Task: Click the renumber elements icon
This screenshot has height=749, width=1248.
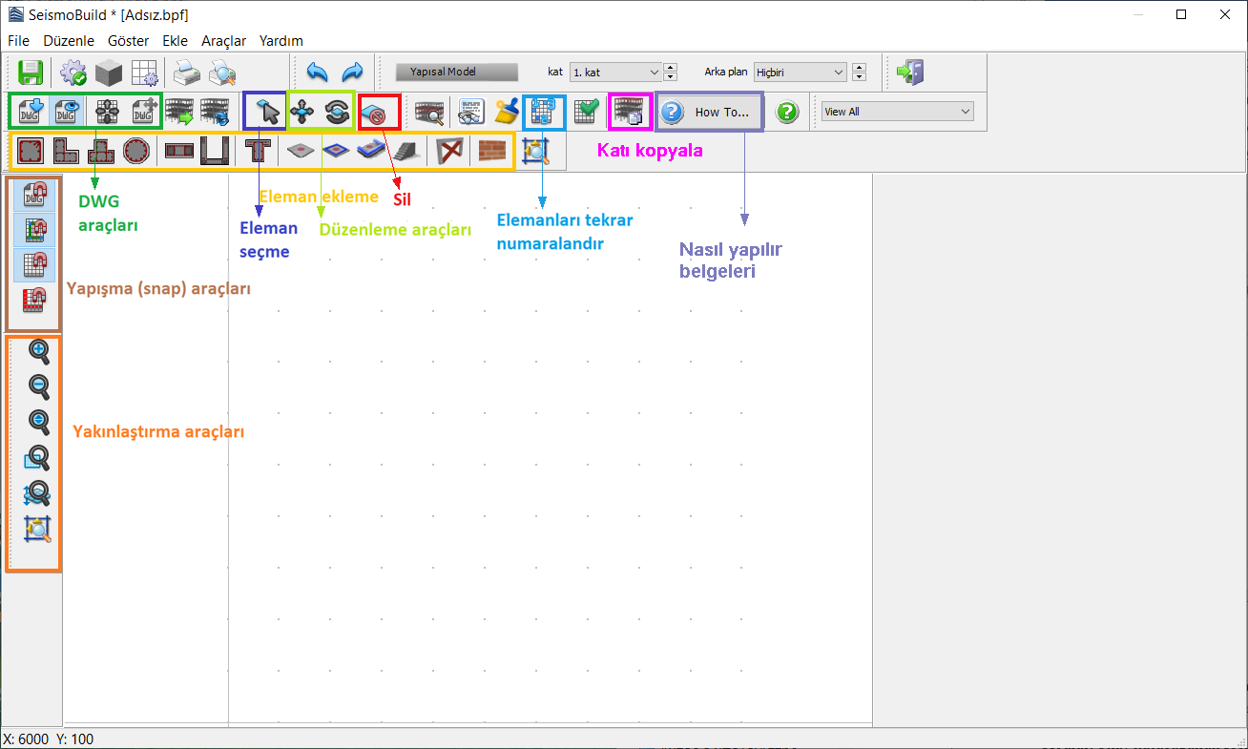Action: (x=543, y=113)
